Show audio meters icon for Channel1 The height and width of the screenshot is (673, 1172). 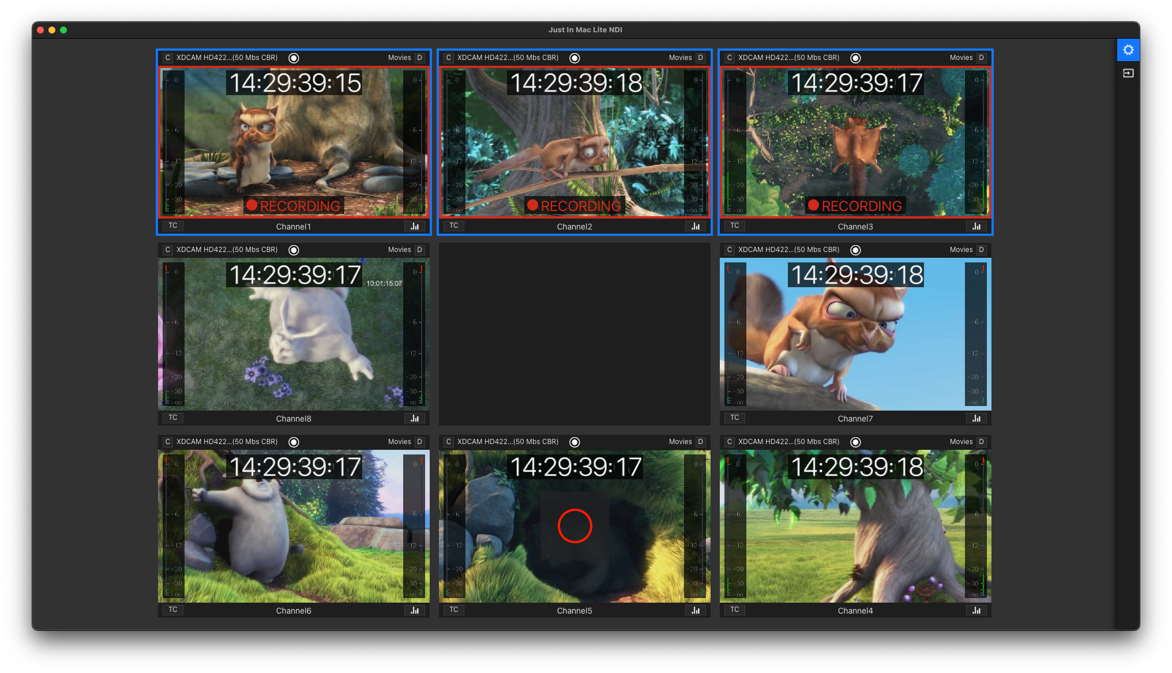[x=415, y=226]
